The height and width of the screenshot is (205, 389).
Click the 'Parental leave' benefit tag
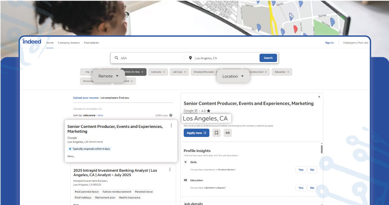pos(144,192)
